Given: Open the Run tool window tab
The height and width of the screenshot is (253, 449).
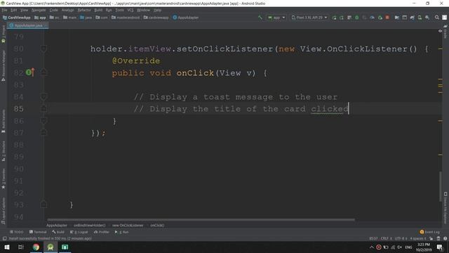Looking at the screenshot, I should click(121, 232).
